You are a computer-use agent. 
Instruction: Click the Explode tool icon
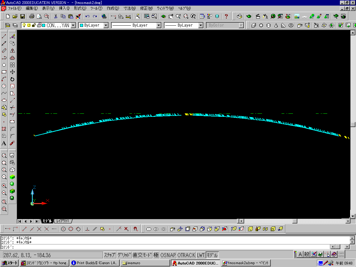point(12,143)
